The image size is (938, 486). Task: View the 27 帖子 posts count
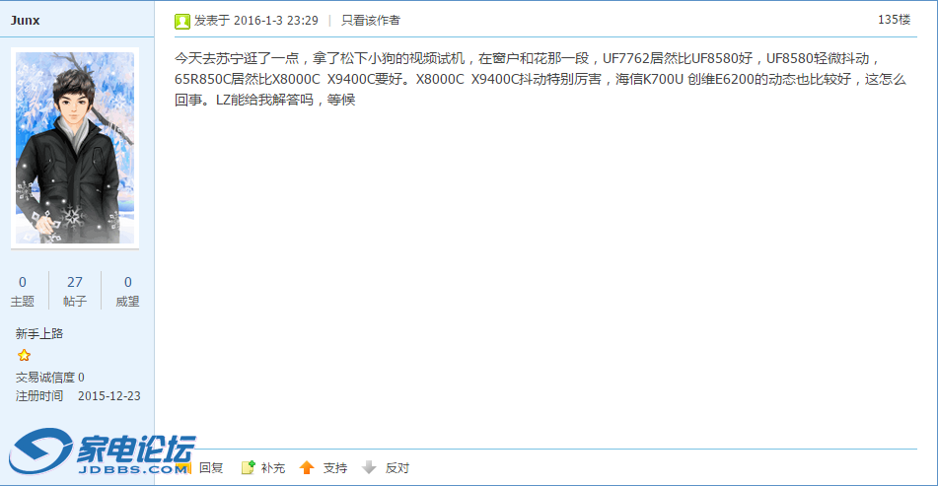(75, 291)
